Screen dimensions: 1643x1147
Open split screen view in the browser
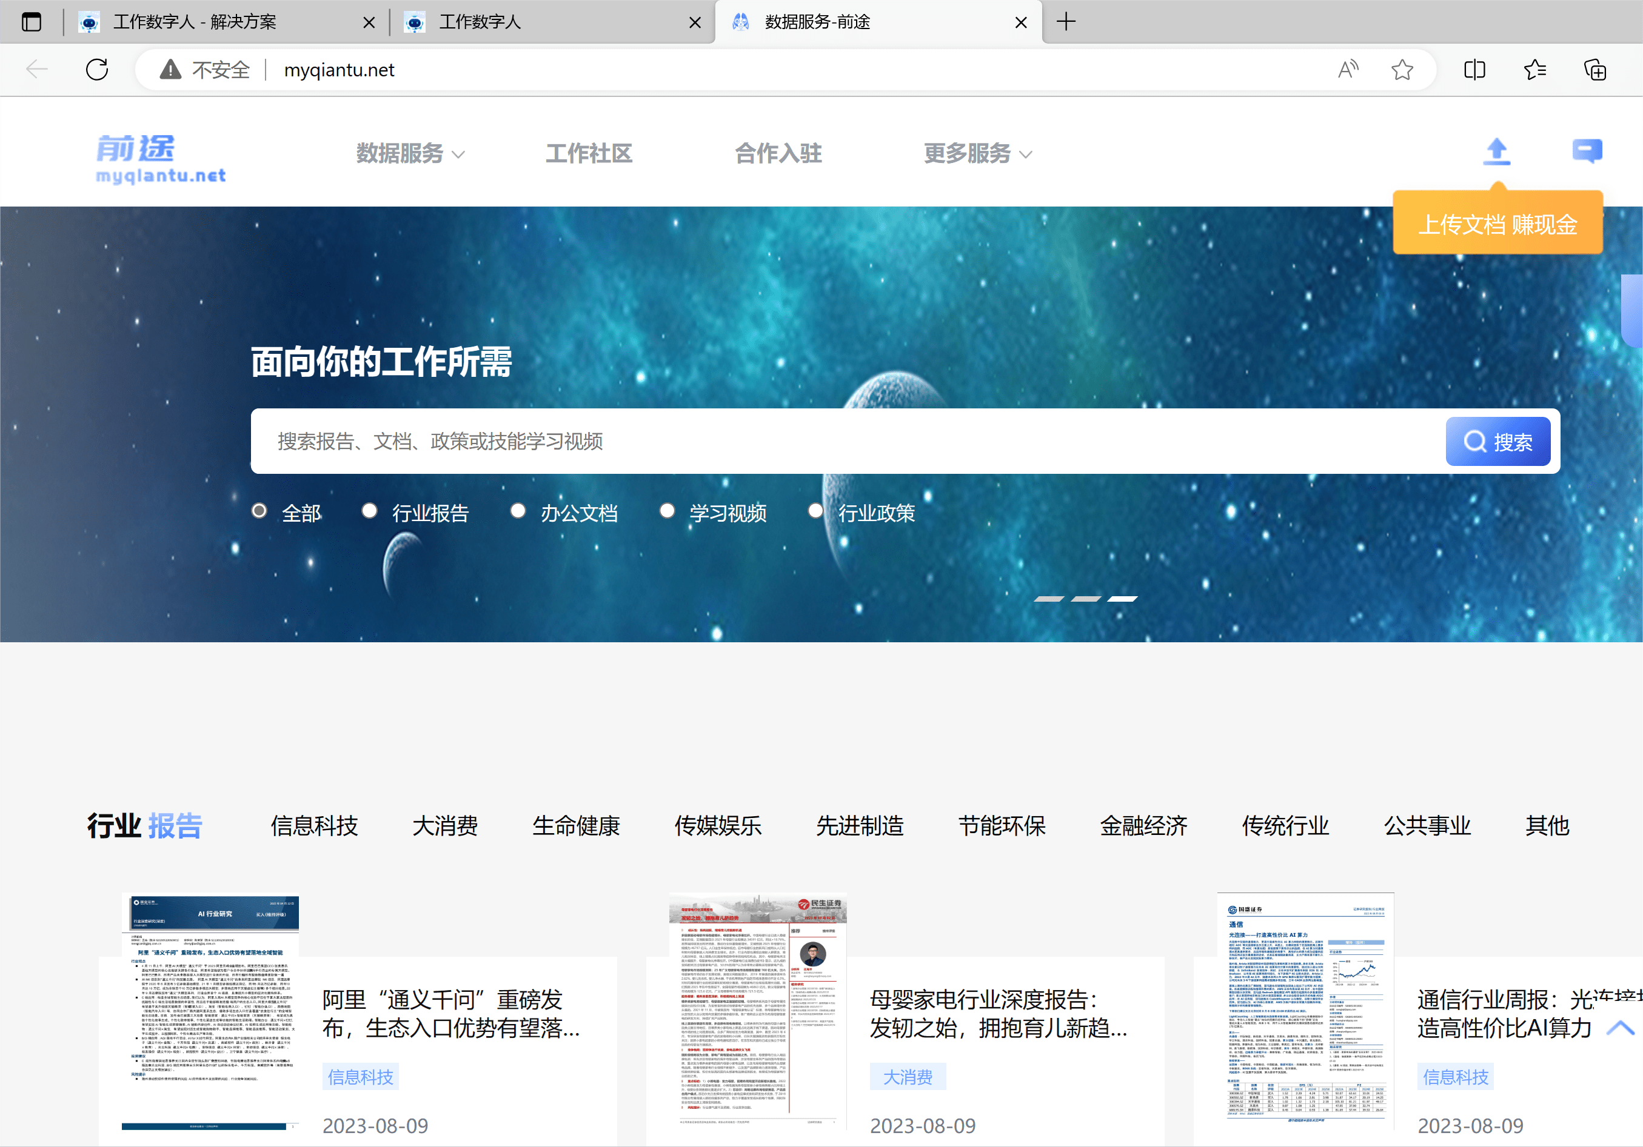click(1474, 69)
